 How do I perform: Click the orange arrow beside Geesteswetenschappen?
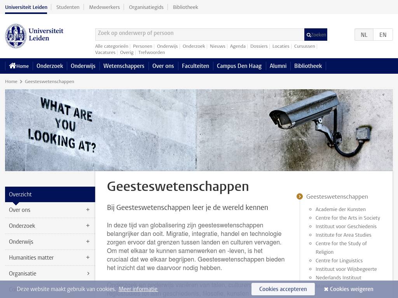coord(300,197)
